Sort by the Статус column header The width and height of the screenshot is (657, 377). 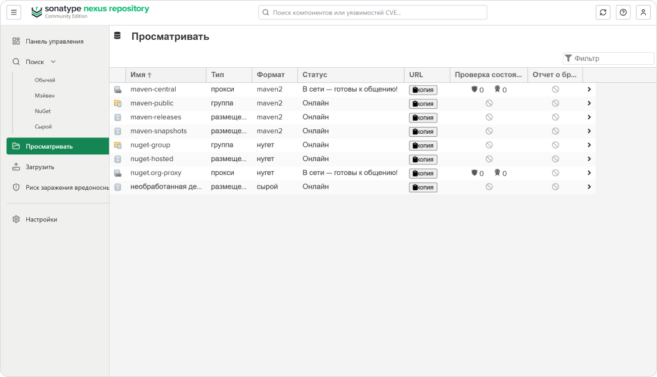[x=351, y=75]
